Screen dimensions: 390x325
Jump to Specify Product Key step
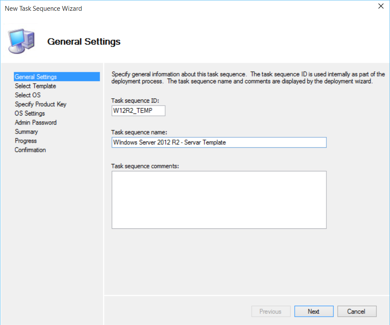(40, 104)
